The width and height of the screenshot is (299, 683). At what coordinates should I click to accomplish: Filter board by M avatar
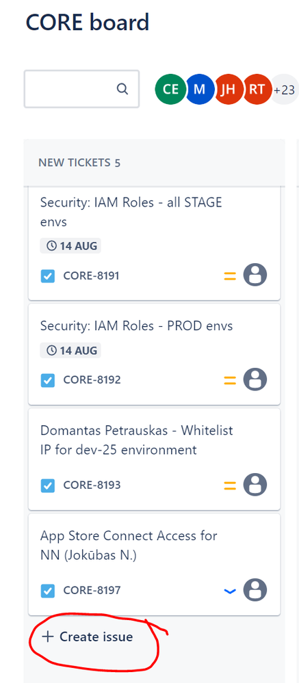[x=199, y=90]
